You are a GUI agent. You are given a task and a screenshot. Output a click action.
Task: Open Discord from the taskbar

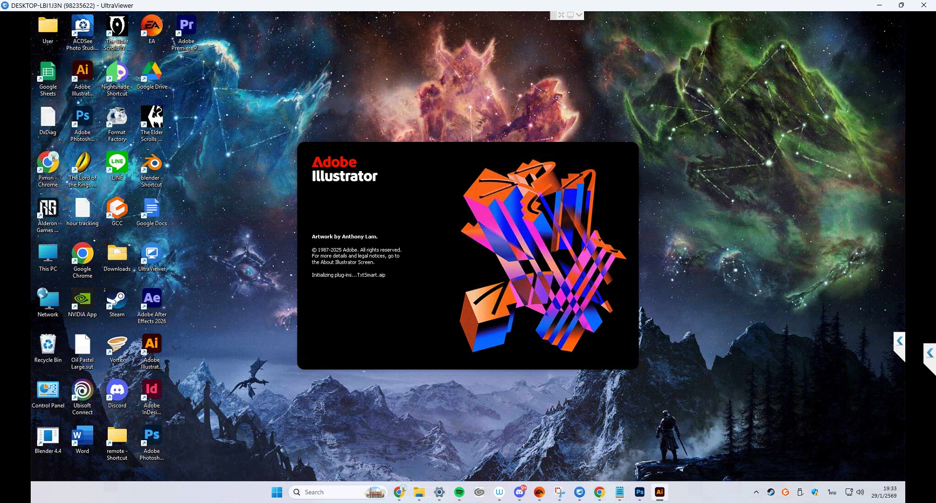click(x=520, y=492)
